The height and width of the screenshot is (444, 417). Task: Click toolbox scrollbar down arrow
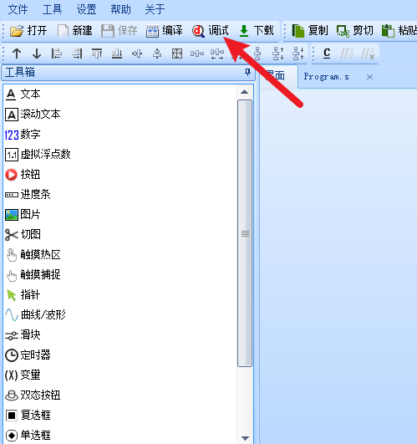[x=245, y=438]
